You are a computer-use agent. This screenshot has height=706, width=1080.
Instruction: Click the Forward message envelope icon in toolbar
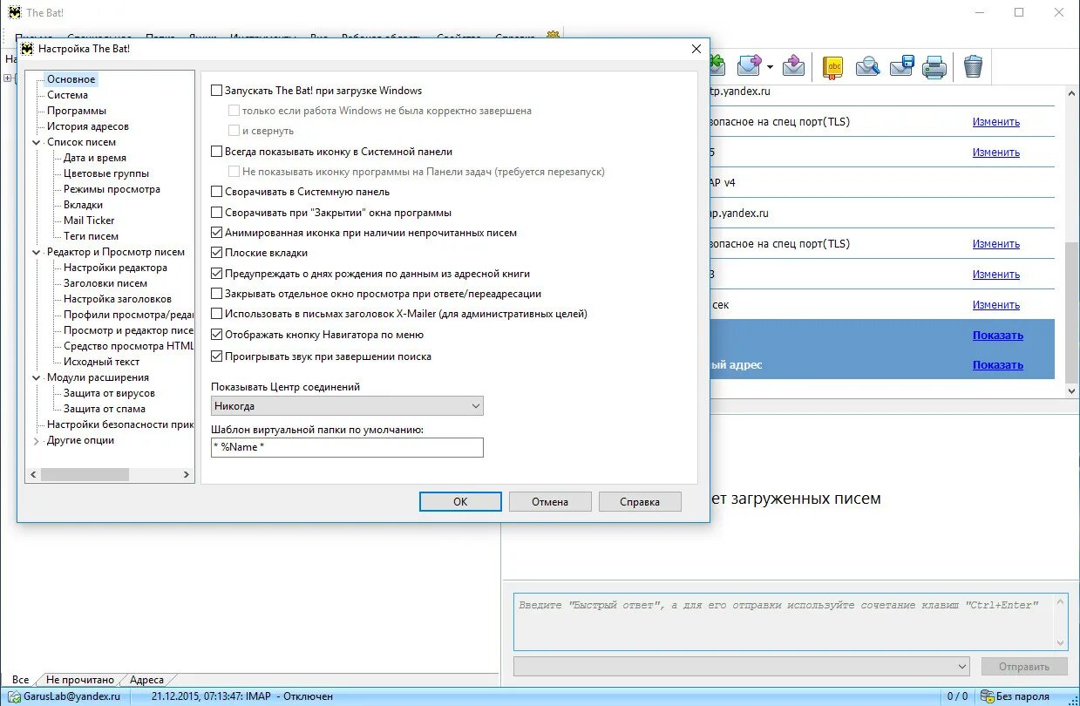pyautogui.click(x=750, y=66)
